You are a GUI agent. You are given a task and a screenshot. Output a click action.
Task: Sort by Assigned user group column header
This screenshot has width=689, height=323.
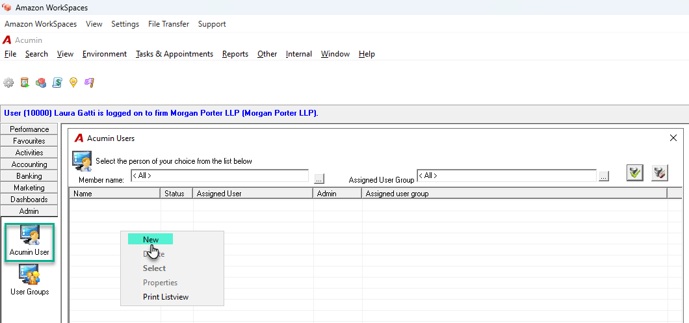tap(515, 194)
